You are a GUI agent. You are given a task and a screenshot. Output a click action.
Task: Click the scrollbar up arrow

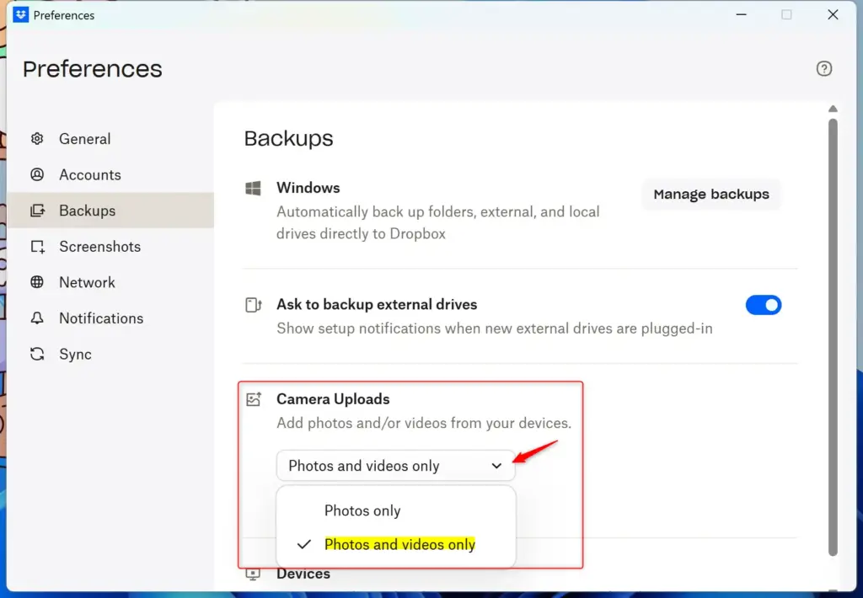(833, 109)
